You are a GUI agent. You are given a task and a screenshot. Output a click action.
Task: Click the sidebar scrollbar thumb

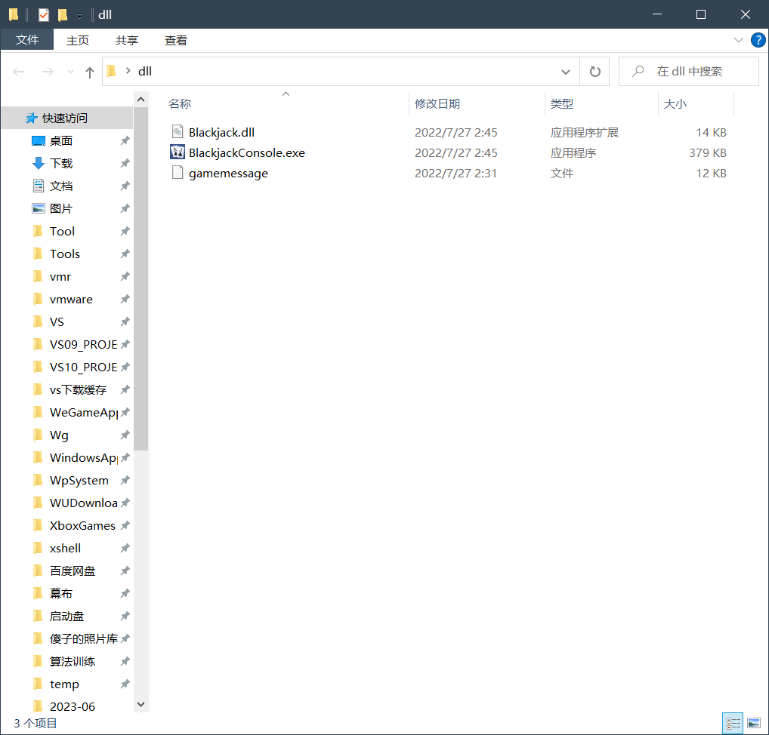(141, 278)
